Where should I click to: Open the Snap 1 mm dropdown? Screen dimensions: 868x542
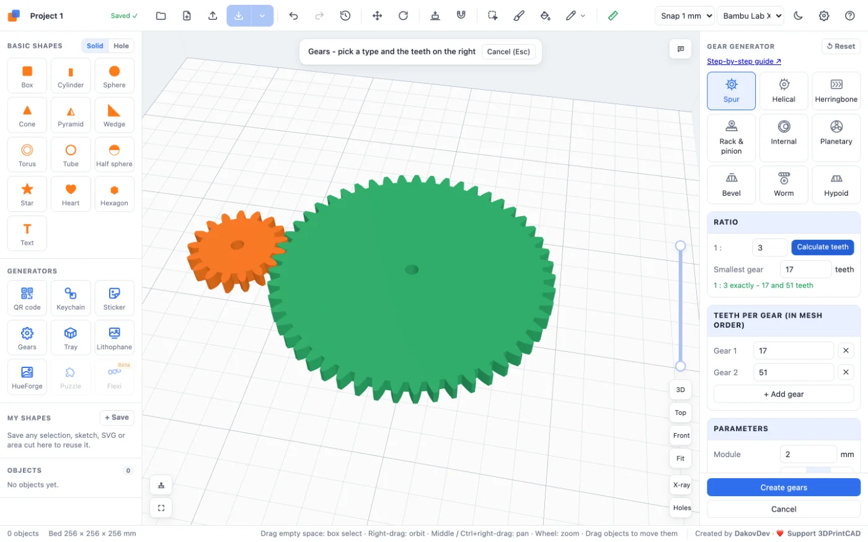pos(684,16)
